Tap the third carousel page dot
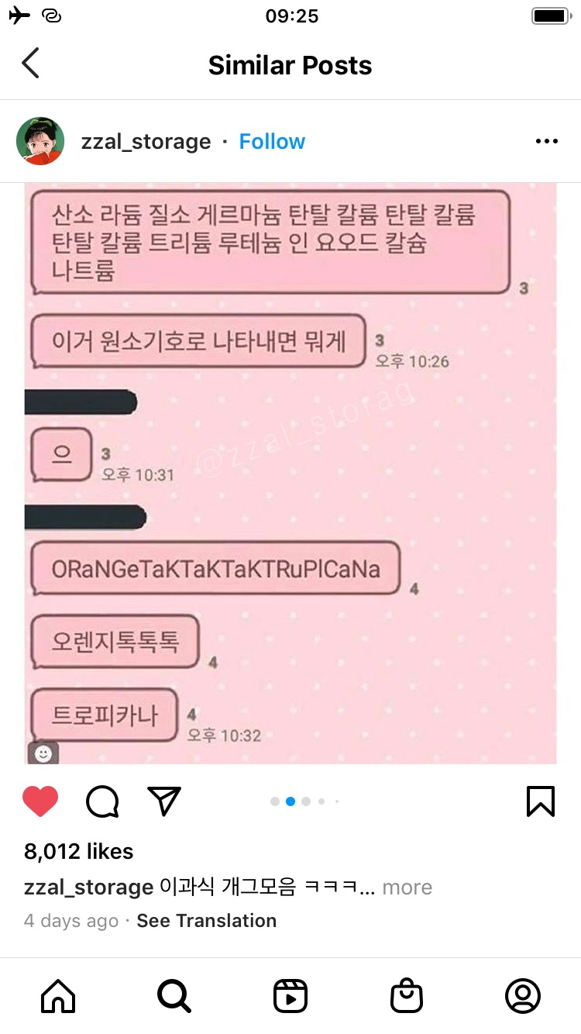 tap(306, 801)
